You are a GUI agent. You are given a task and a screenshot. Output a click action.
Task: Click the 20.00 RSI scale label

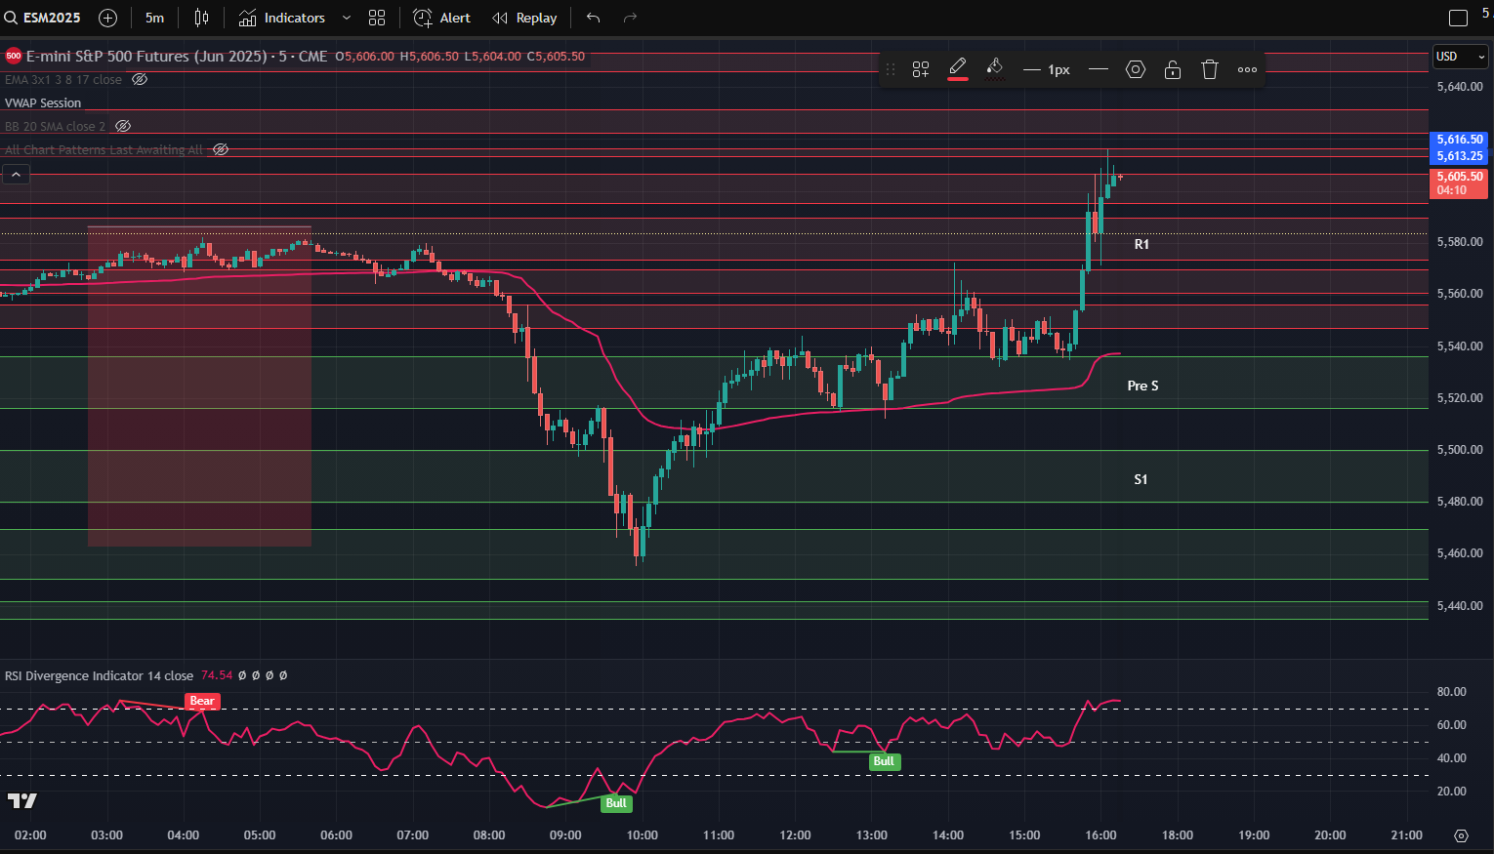point(1452,792)
